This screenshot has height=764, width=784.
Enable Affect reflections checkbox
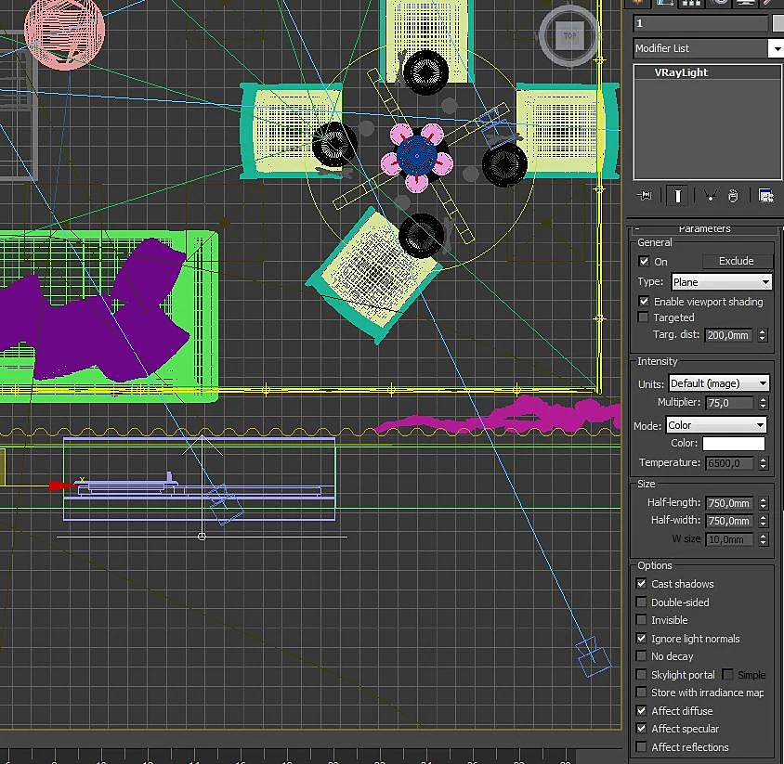(642, 746)
